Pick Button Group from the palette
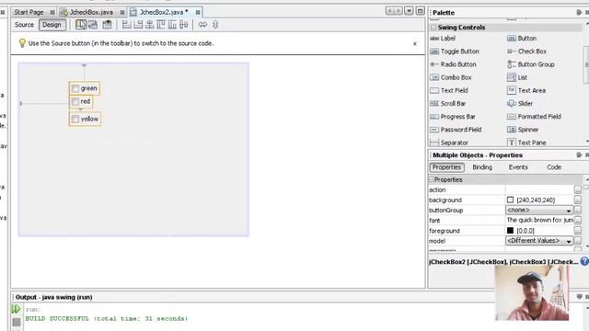This screenshot has width=589, height=331. point(531,64)
